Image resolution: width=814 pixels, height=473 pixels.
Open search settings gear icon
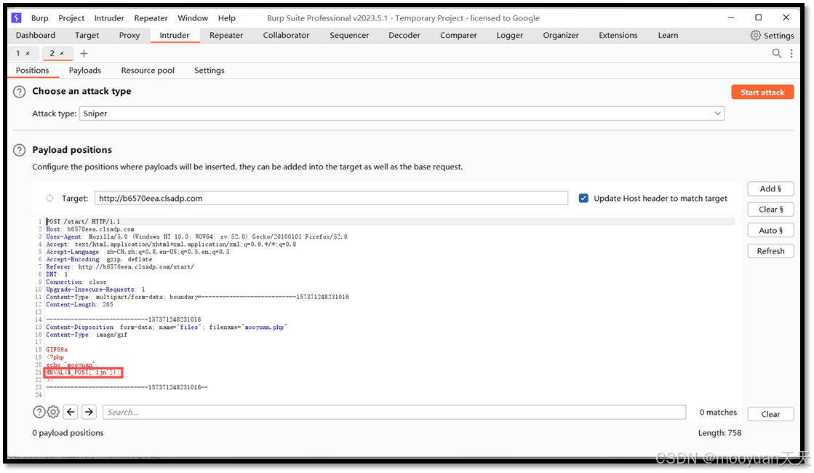(53, 413)
